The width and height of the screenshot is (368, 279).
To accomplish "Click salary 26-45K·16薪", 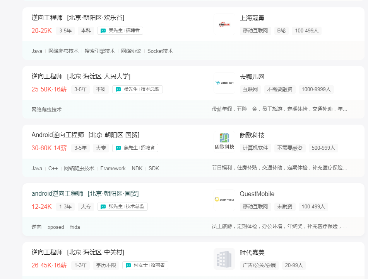I will [49, 265].
